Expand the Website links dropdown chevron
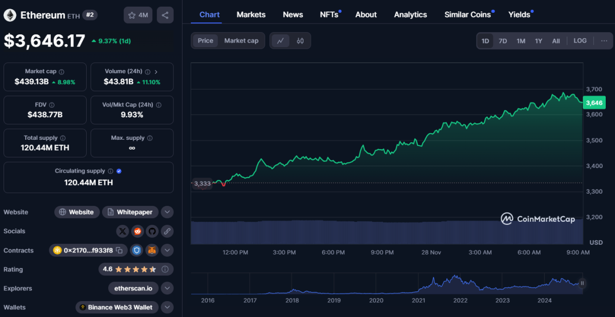Image resolution: width=615 pixels, height=317 pixels. tap(167, 212)
